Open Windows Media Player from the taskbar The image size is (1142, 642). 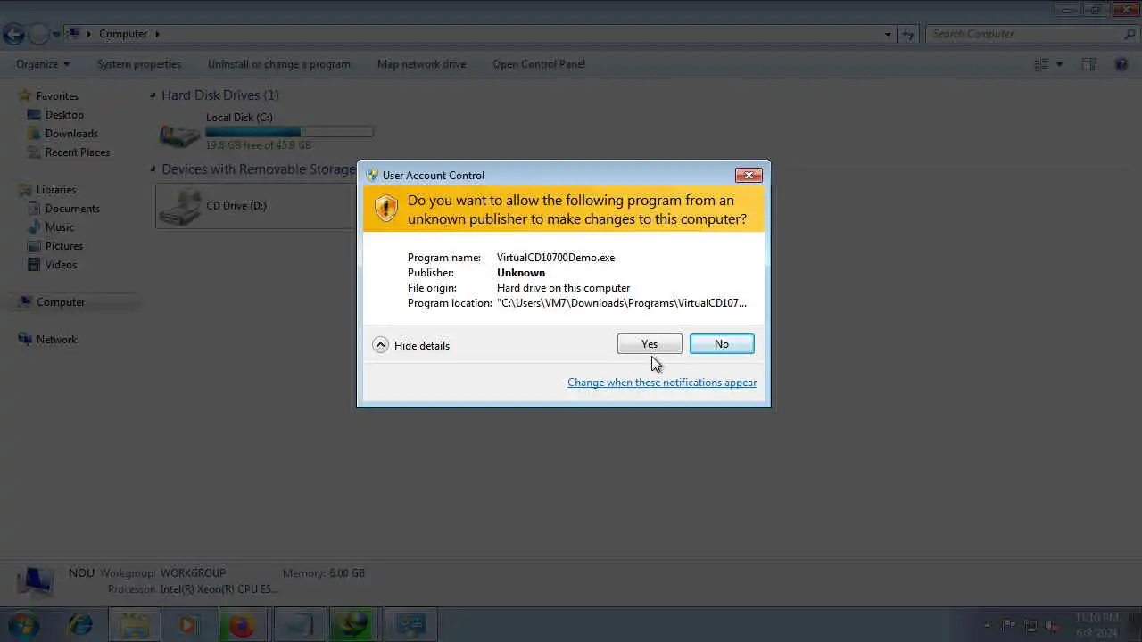187,625
